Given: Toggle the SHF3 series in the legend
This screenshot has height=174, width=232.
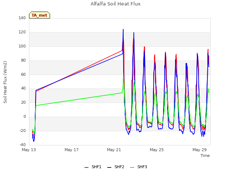Looking at the screenshot, I should click(x=138, y=167).
